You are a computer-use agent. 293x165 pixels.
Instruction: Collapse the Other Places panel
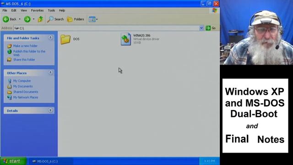[x=50, y=72]
